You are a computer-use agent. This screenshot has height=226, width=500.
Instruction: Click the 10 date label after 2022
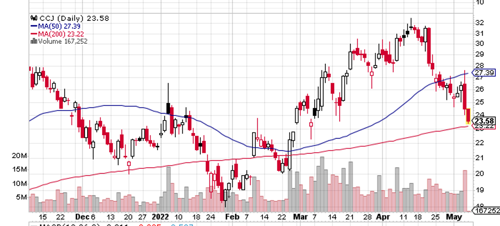[x=178, y=217]
